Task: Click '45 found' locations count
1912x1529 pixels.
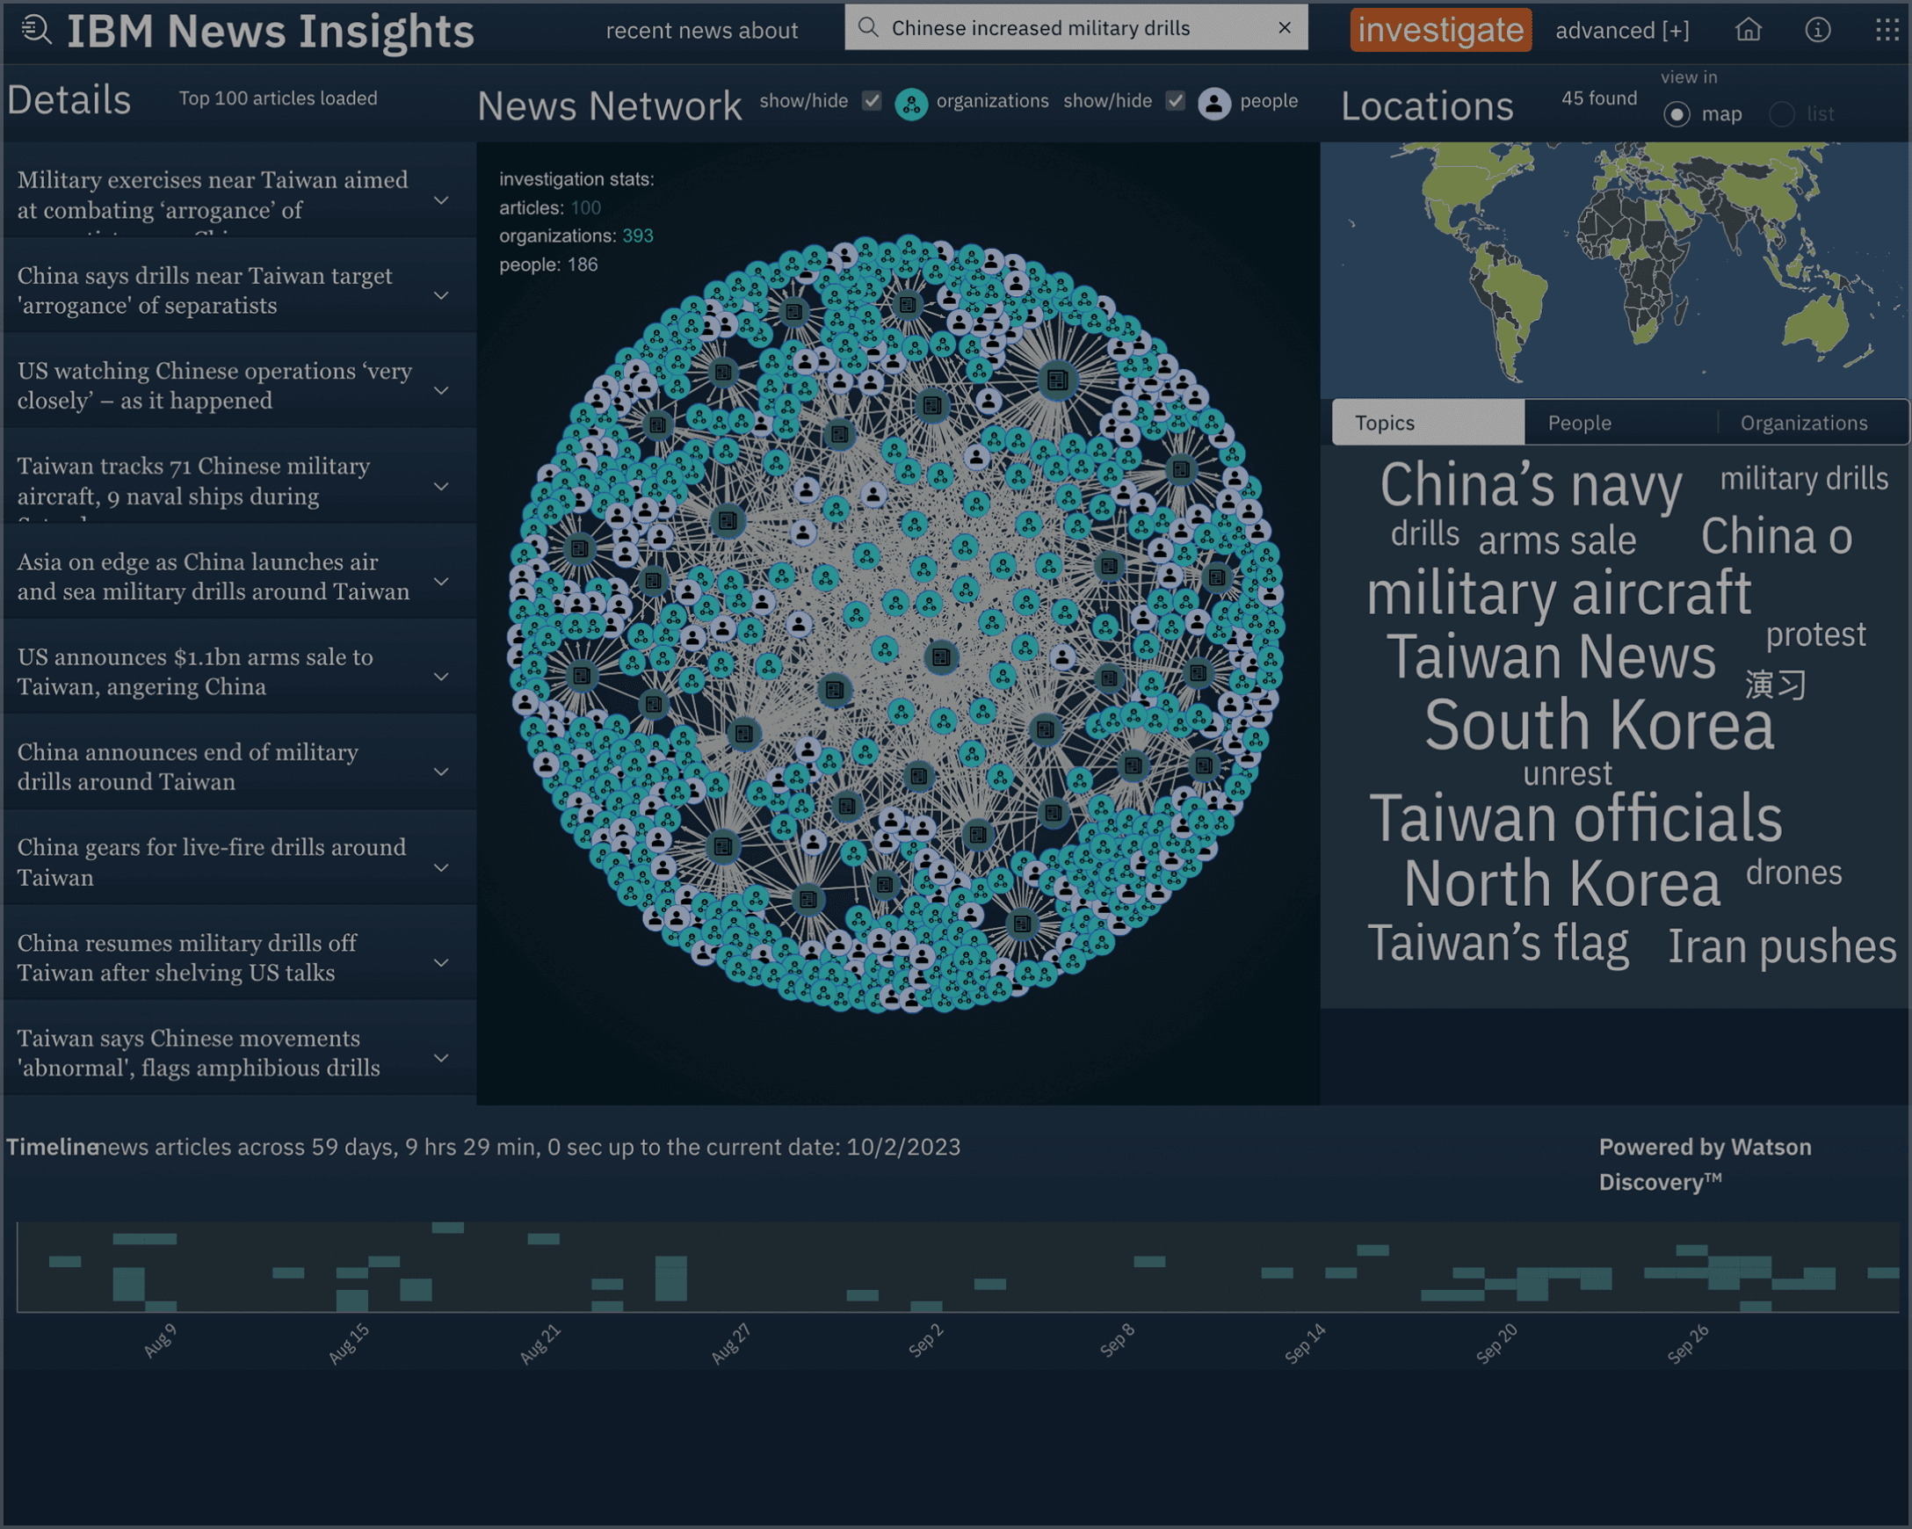Action: 1599,98
